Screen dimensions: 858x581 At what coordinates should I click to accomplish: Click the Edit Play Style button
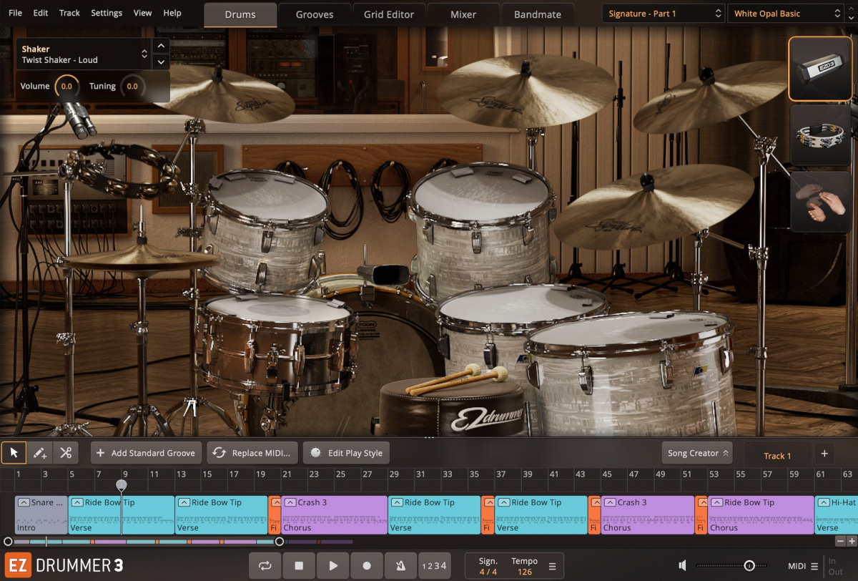pyautogui.click(x=346, y=452)
